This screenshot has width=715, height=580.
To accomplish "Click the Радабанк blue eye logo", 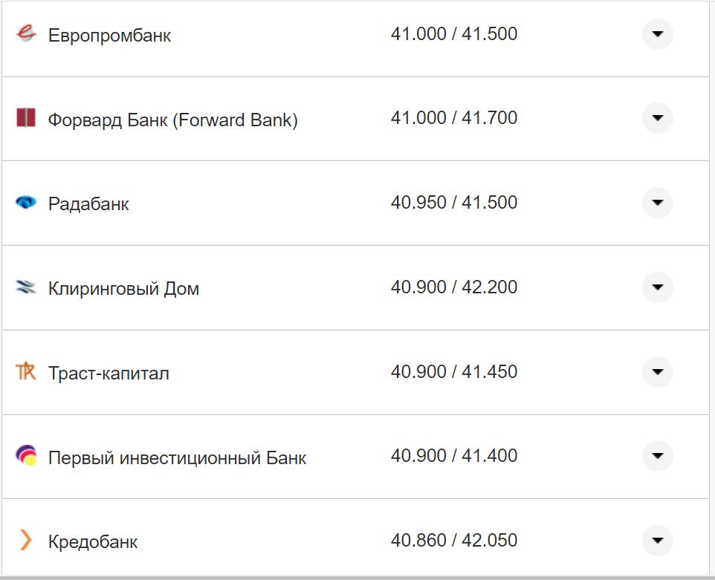I will pos(25,201).
